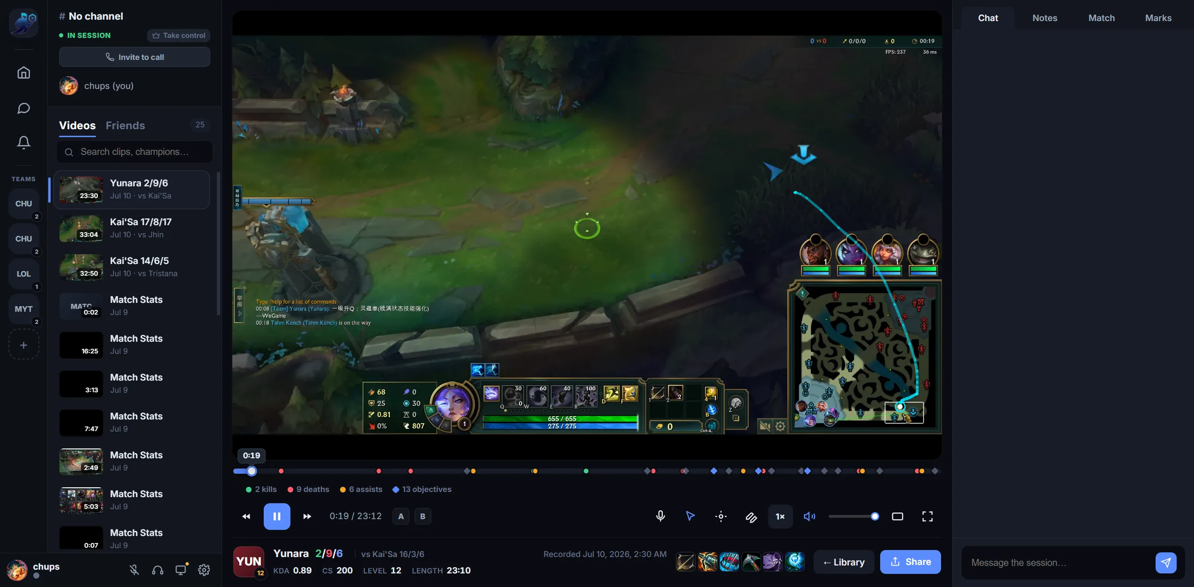Fast forward the replay

pos(307,516)
